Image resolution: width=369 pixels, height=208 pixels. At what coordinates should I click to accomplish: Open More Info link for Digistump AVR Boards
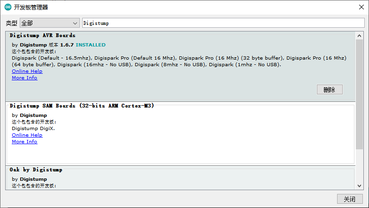24,77
